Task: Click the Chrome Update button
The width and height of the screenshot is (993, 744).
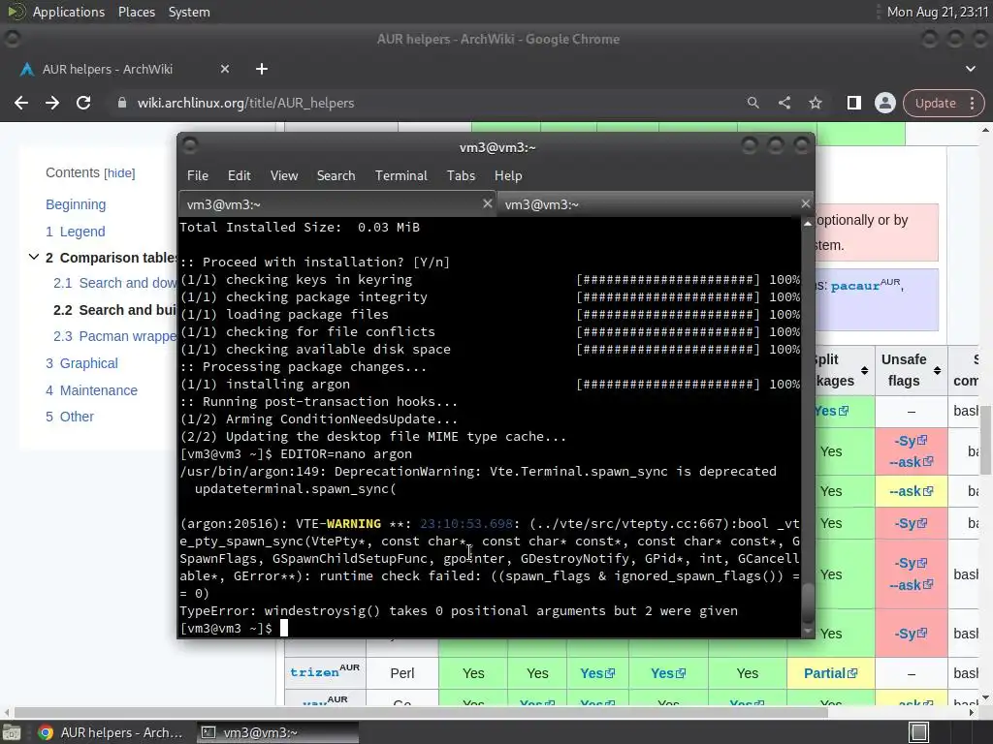Action: coord(936,103)
